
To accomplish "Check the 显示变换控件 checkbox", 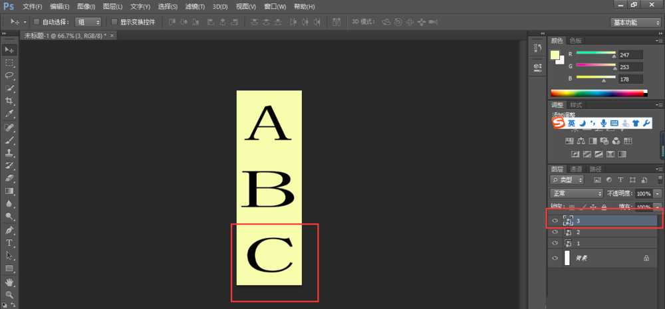I will point(114,22).
